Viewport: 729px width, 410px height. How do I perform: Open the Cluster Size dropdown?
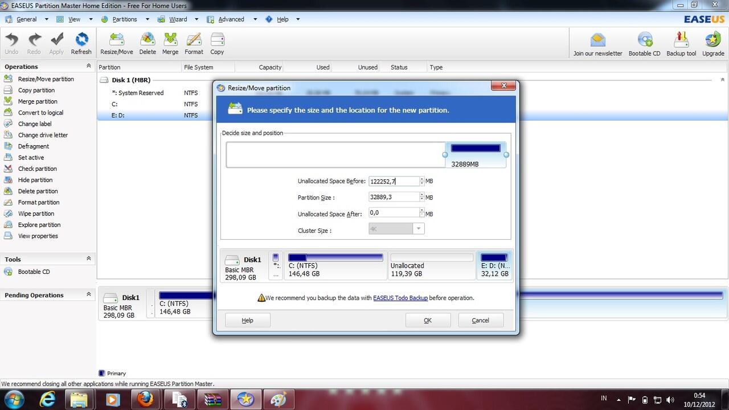pos(418,229)
